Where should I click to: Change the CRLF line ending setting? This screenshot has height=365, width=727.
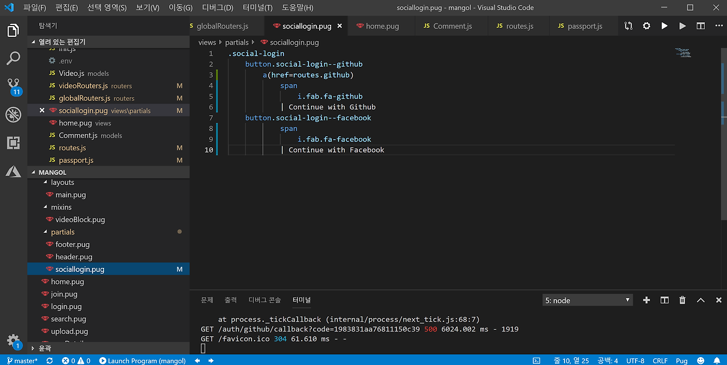pyautogui.click(x=660, y=360)
